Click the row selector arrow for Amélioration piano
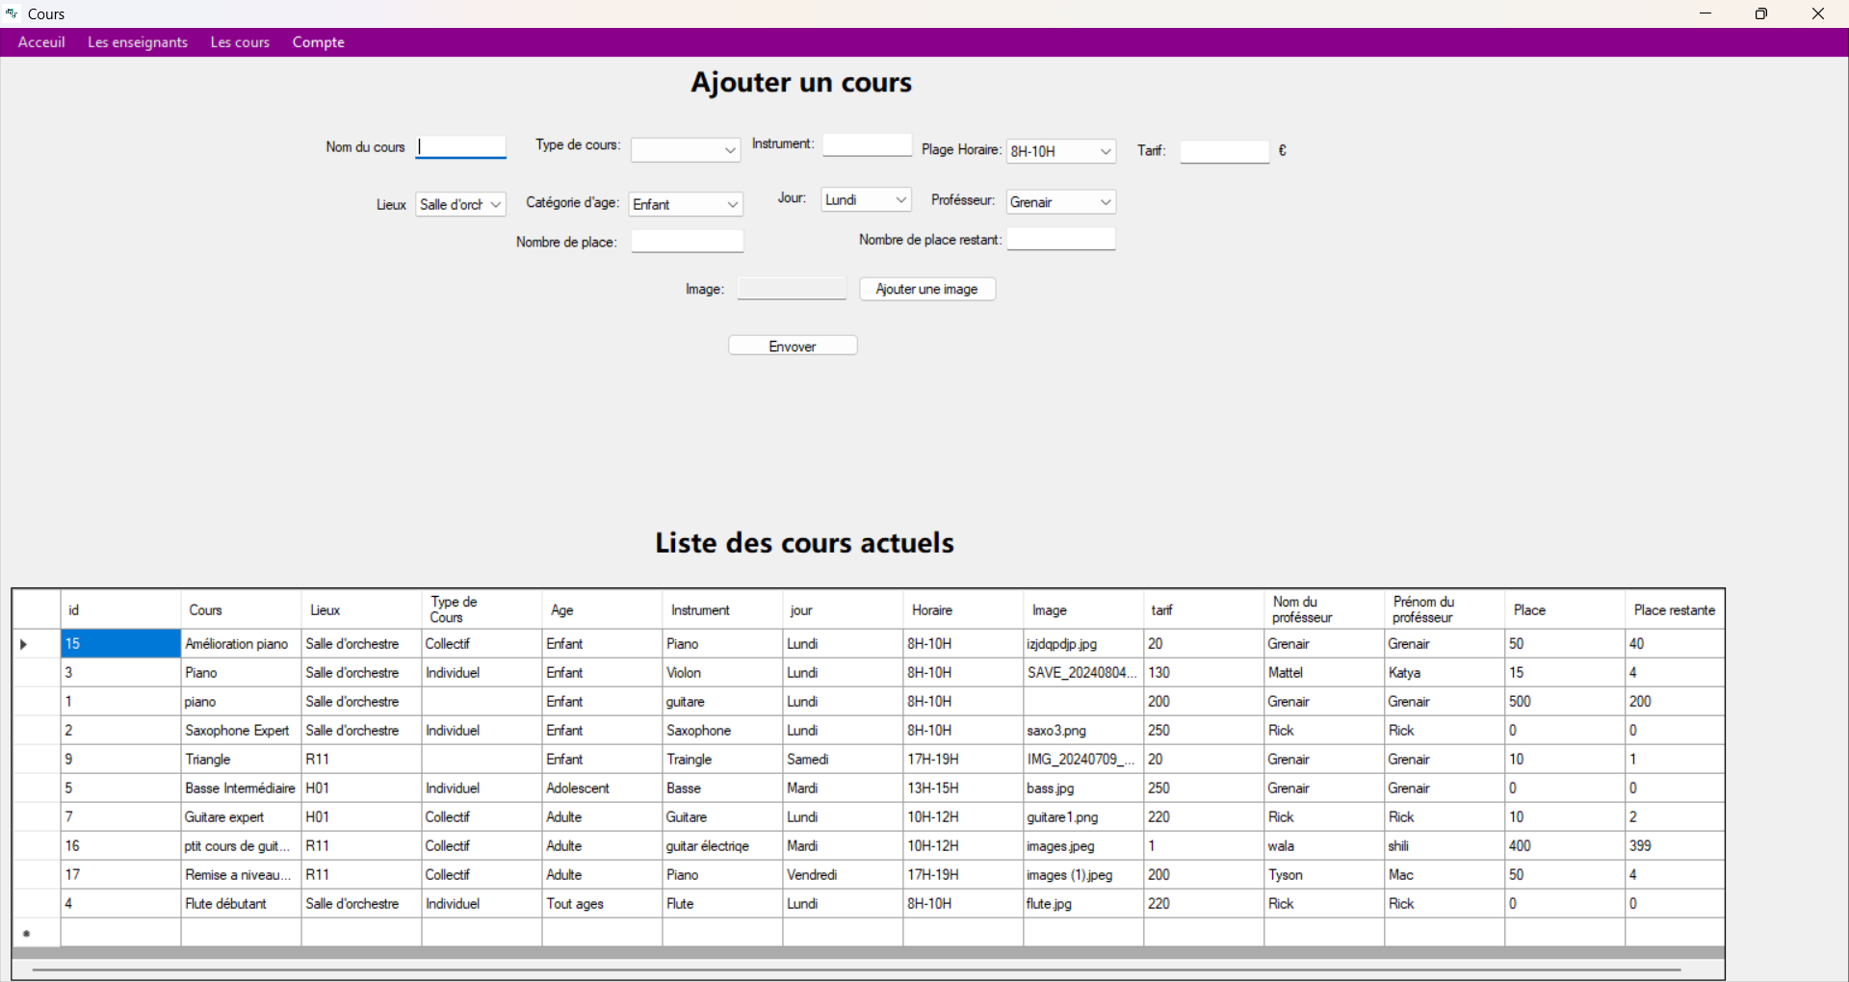Image resolution: width=1849 pixels, height=982 pixels. (x=23, y=644)
